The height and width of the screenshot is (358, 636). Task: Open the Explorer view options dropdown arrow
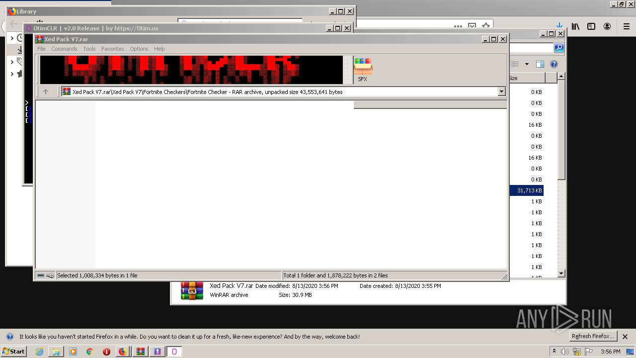[527, 64]
